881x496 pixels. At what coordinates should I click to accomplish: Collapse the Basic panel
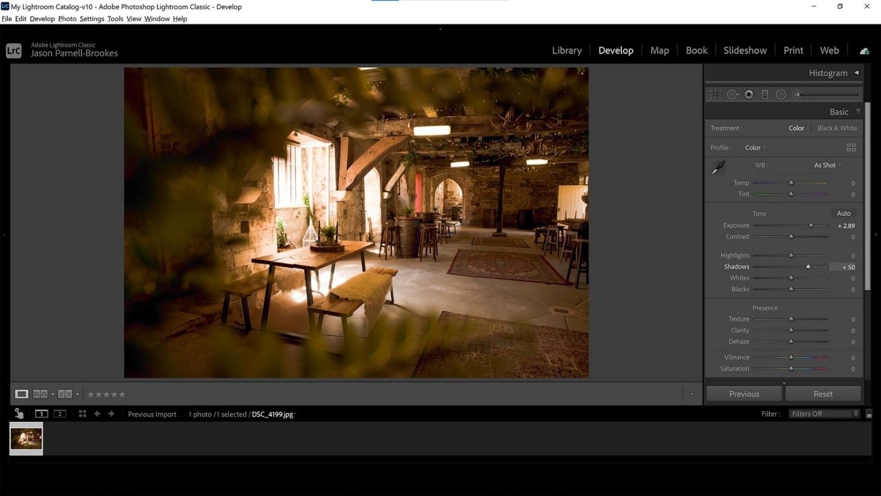coord(858,112)
